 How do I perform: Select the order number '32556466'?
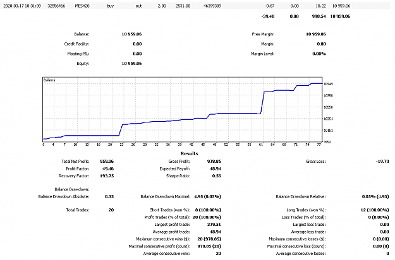coord(56,6)
